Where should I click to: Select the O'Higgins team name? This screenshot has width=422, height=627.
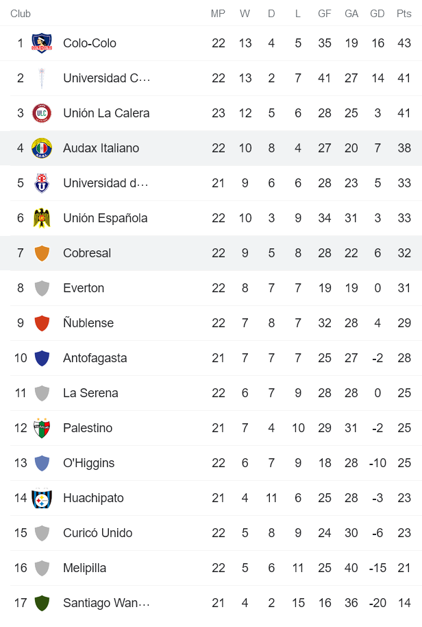[x=88, y=463]
